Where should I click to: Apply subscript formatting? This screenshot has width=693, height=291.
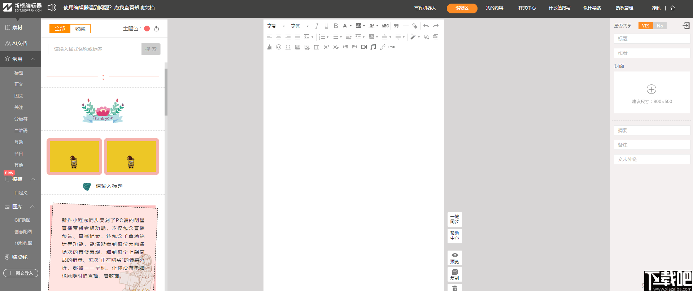[x=336, y=47]
